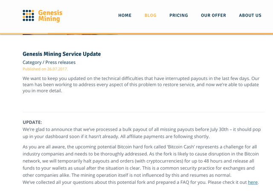Click the Genesis Mining Service Update title
Viewport: 273px width, 192px height.
[61, 54]
